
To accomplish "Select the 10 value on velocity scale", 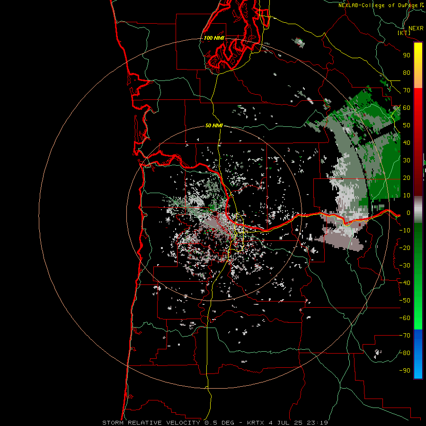I will pyautogui.click(x=407, y=195).
